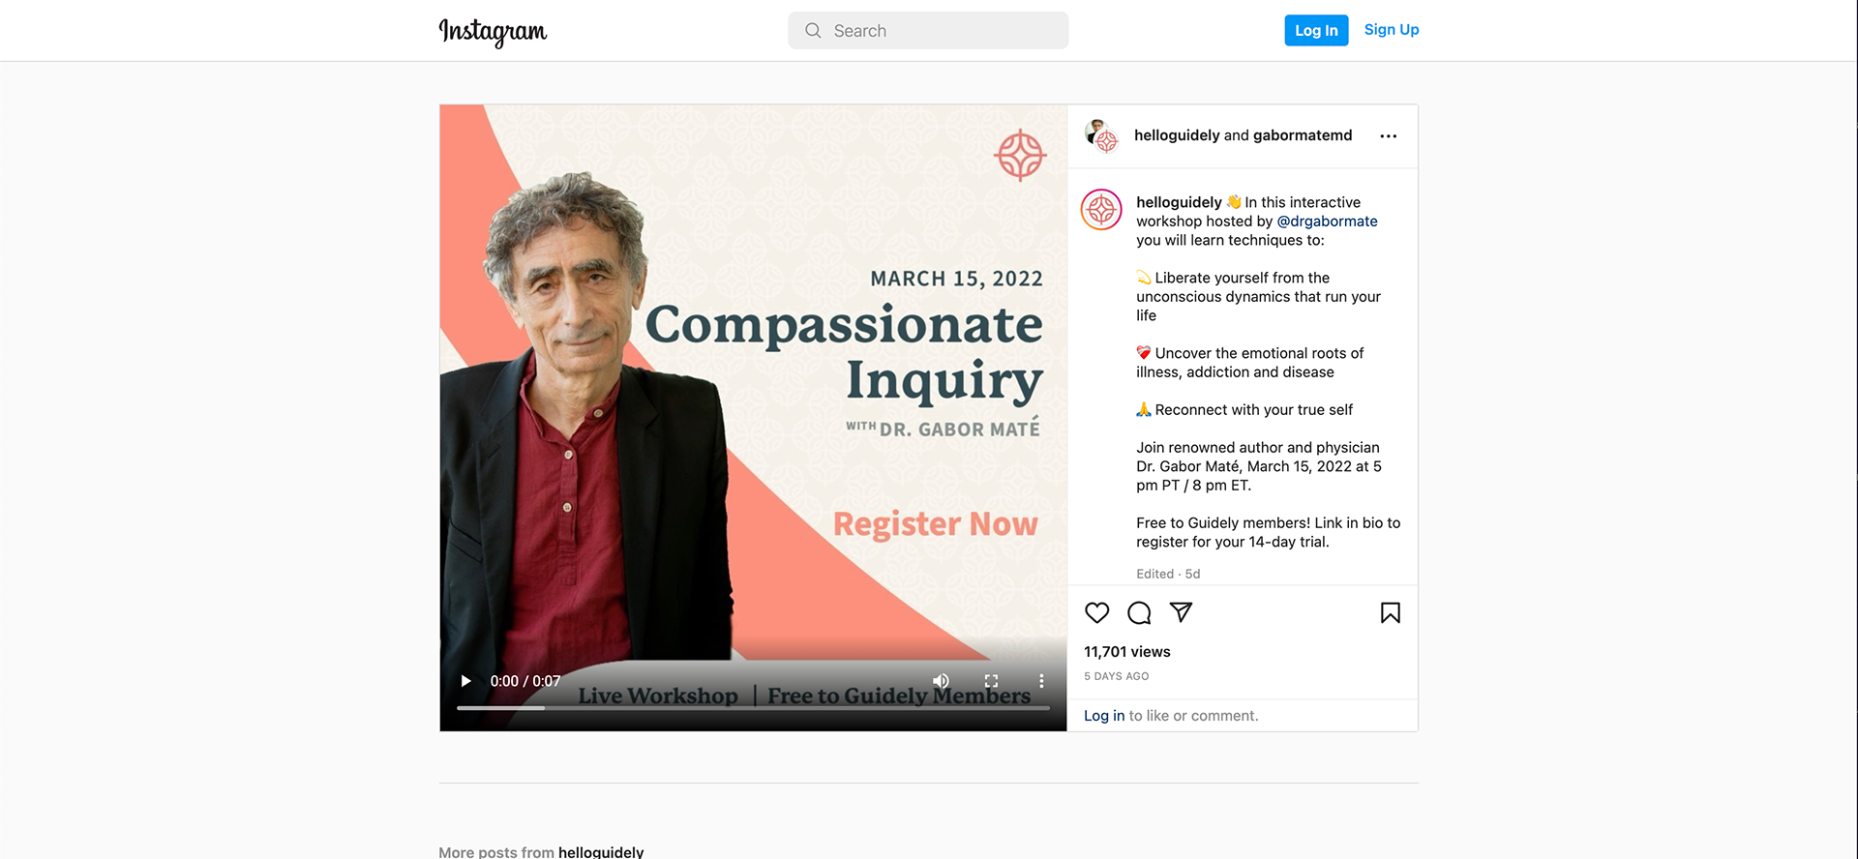Play the Compassionate Inquiry video
The width and height of the screenshot is (1858, 859).
[465, 681]
